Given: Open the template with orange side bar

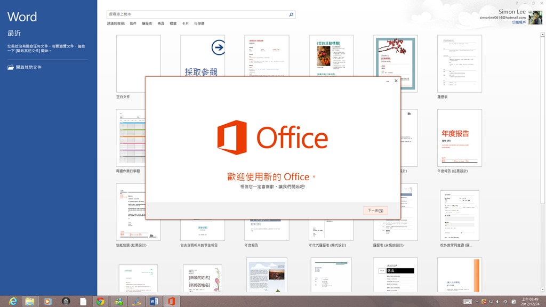Looking at the screenshot, I should click(x=460, y=275).
